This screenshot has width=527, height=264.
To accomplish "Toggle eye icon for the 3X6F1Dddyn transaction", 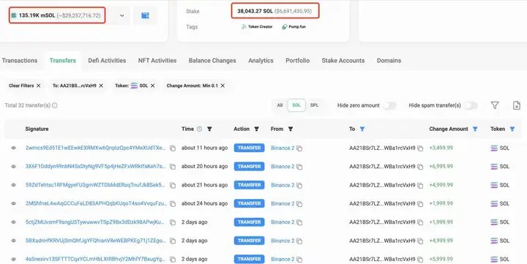I will coord(13,166).
